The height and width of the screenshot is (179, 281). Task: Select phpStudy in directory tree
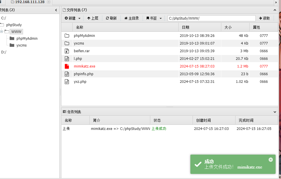coord(14,25)
